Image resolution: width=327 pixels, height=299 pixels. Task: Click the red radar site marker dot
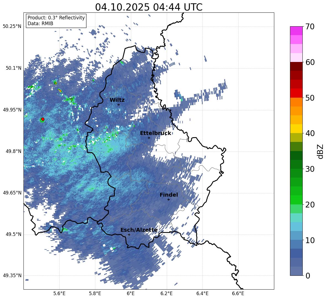[x=43, y=119]
